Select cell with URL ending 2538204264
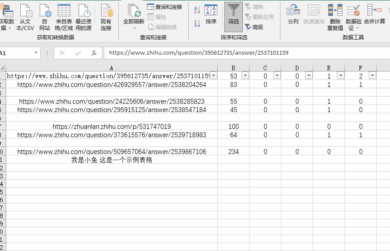The image size is (390, 251). 112,85
